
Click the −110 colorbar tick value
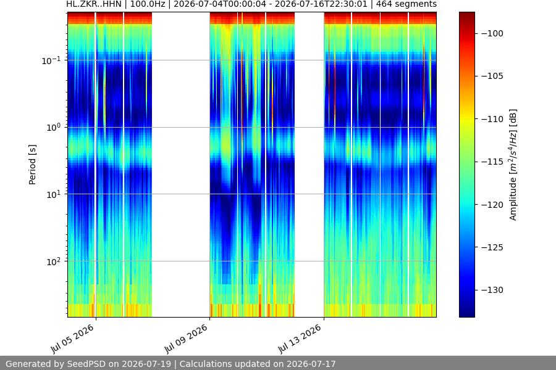click(492, 119)
